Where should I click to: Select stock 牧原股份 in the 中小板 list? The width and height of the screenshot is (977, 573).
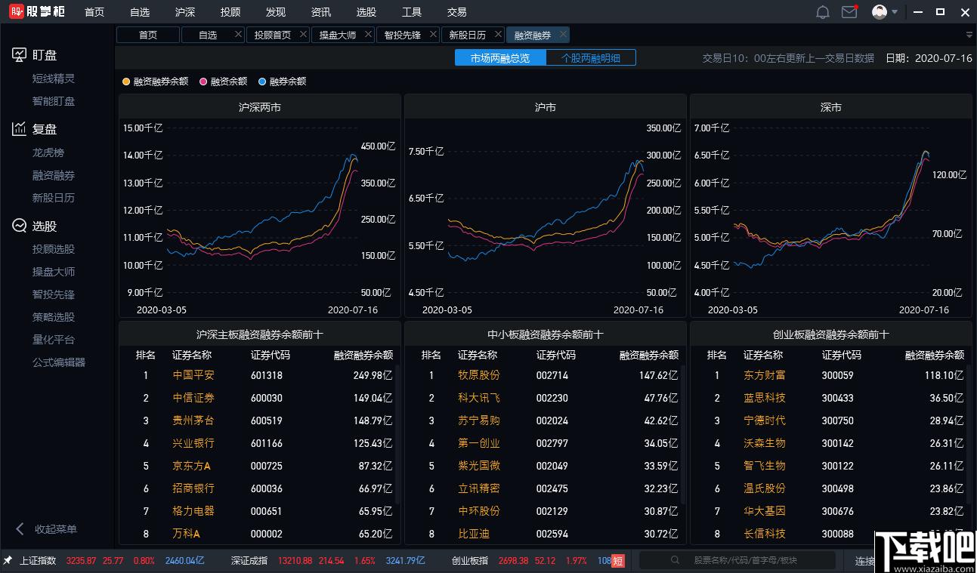[x=479, y=375]
